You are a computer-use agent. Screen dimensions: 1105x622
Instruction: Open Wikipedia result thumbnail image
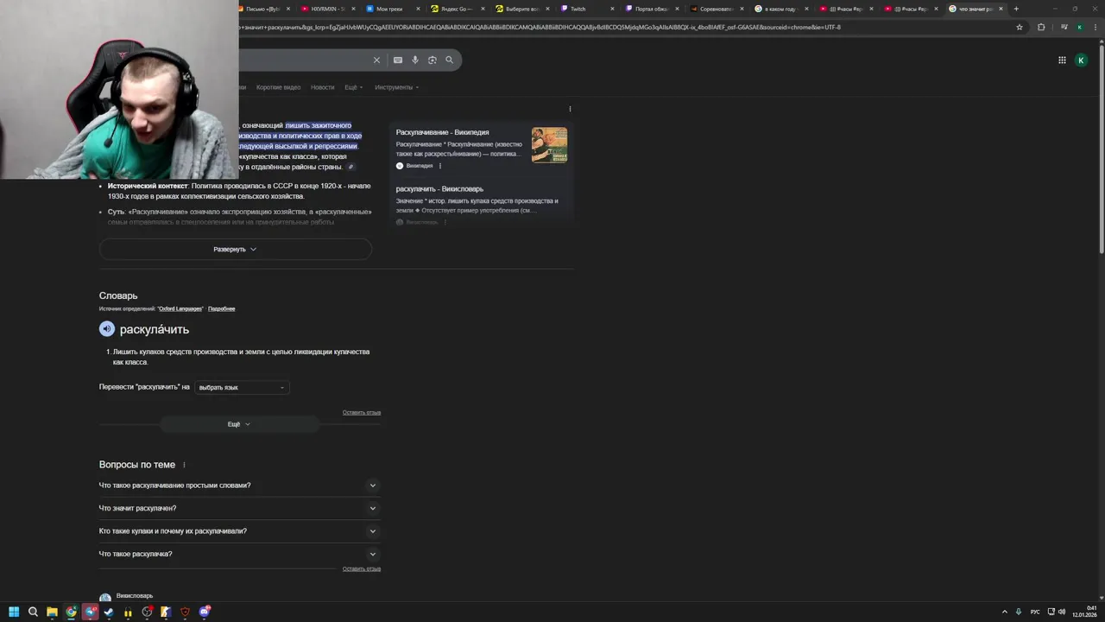(x=550, y=145)
